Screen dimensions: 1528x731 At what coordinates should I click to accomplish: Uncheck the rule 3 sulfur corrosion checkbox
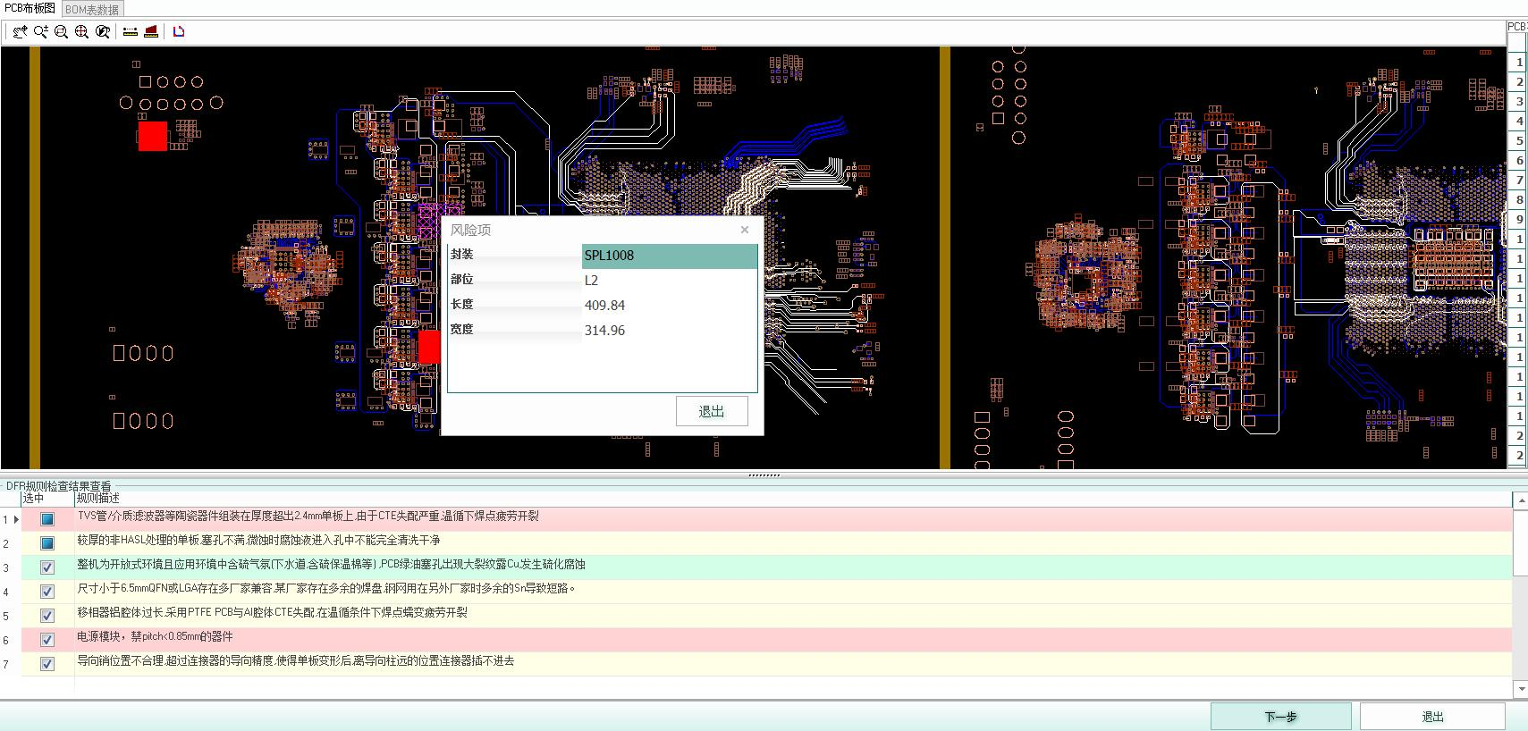pos(47,567)
